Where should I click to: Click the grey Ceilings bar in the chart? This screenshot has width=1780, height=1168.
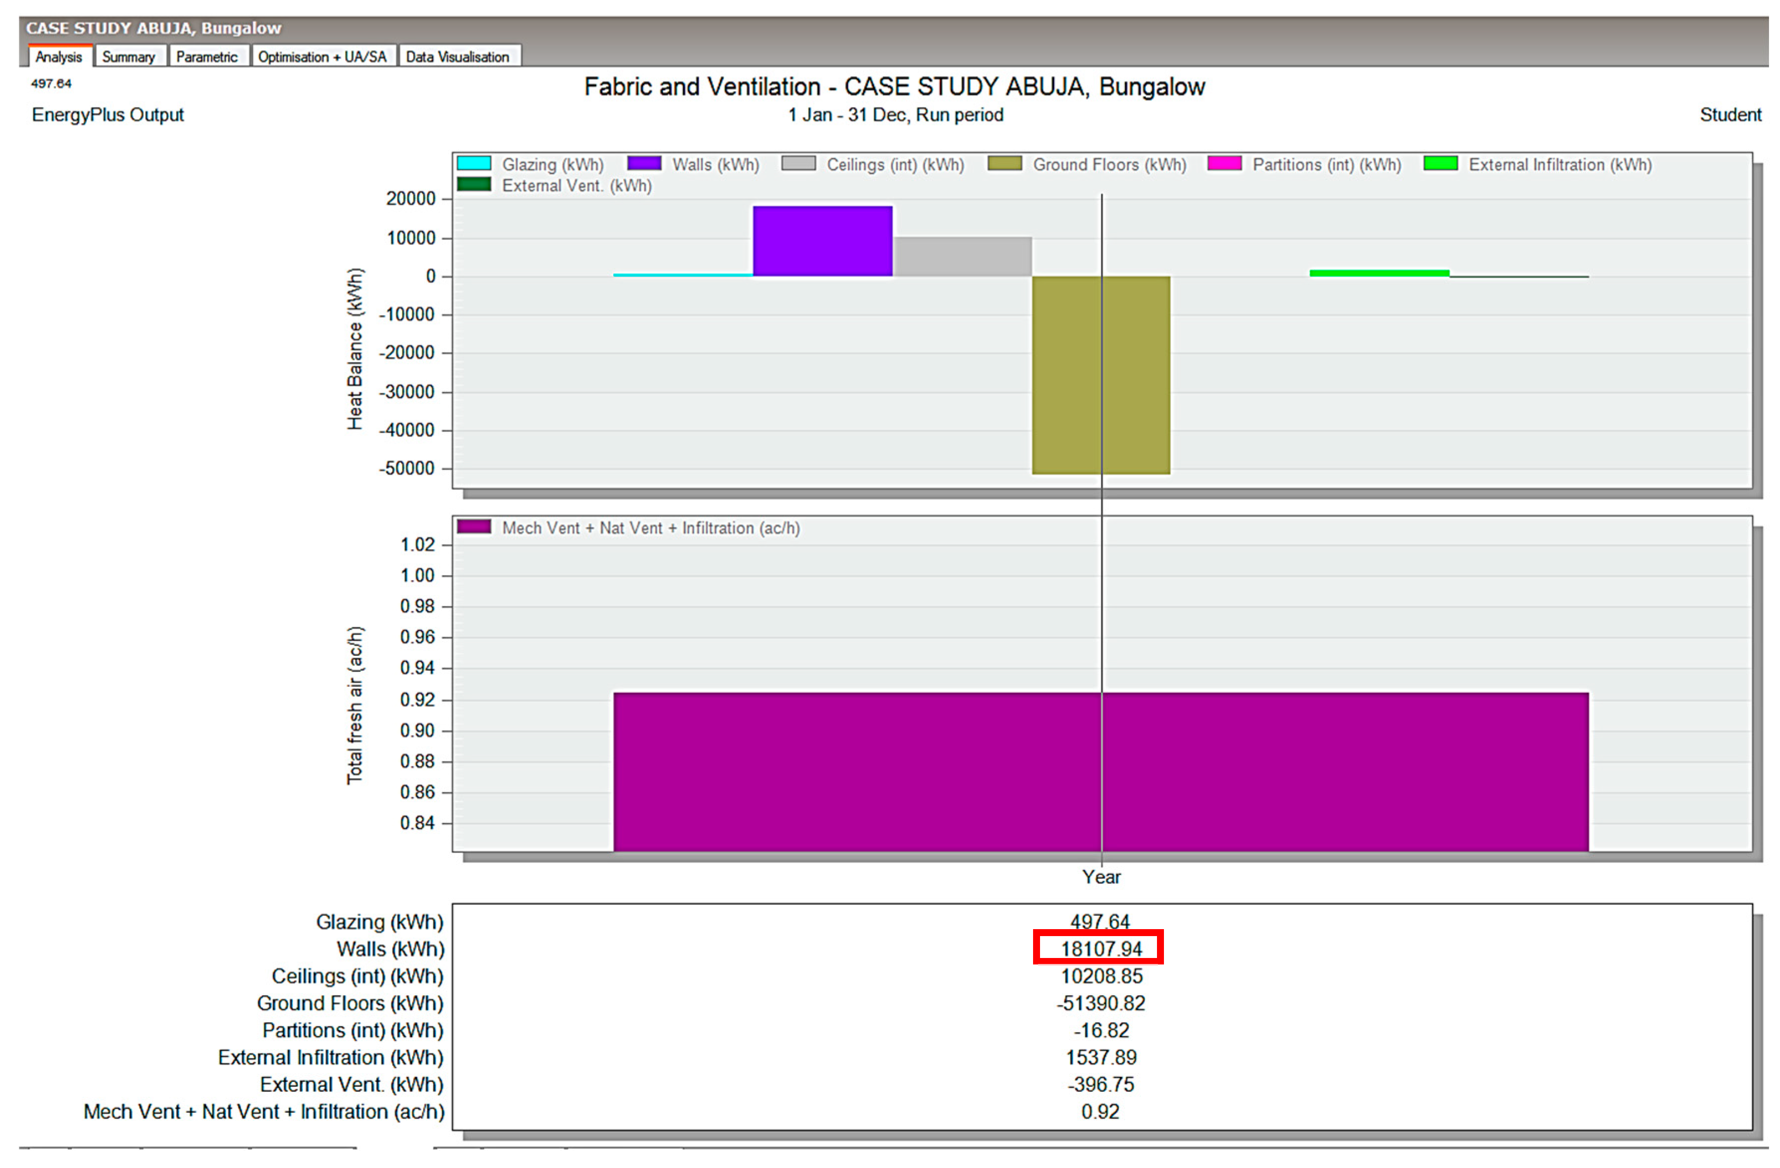(962, 256)
